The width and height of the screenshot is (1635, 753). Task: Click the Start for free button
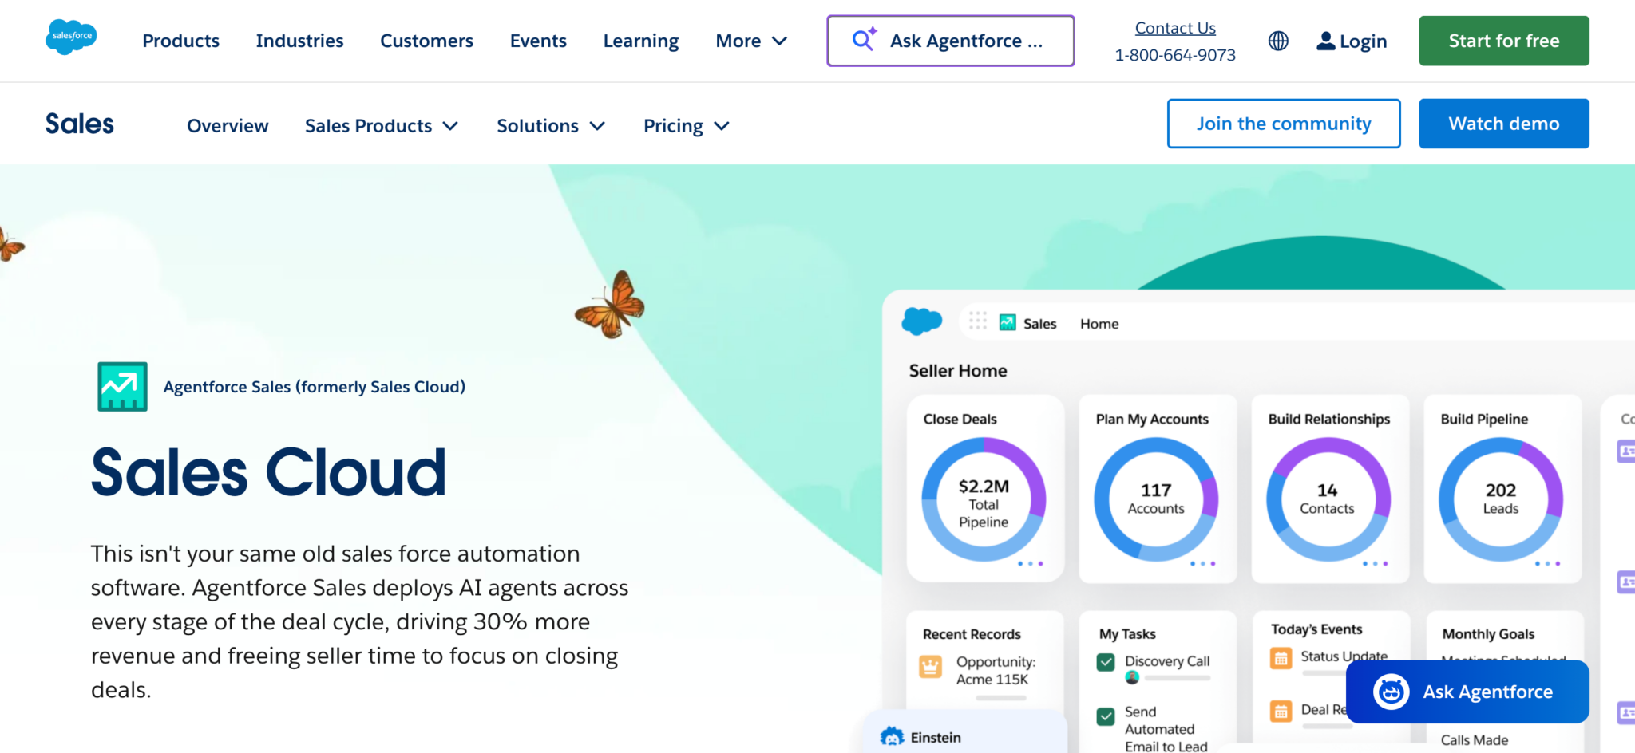pyautogui.click(x=1504, y=41)
